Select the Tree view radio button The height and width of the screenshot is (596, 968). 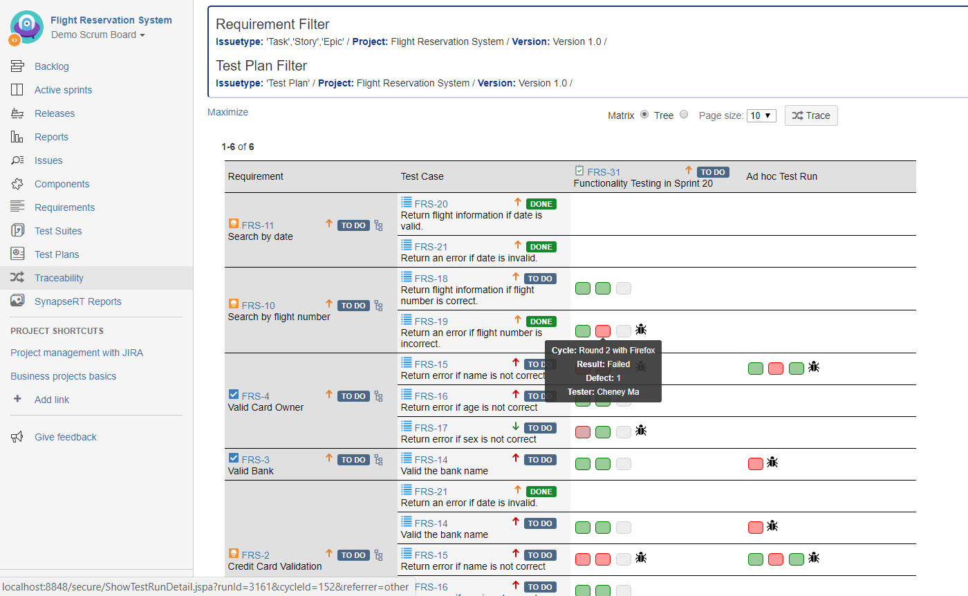pyautogui.click(x=684, y=115)
